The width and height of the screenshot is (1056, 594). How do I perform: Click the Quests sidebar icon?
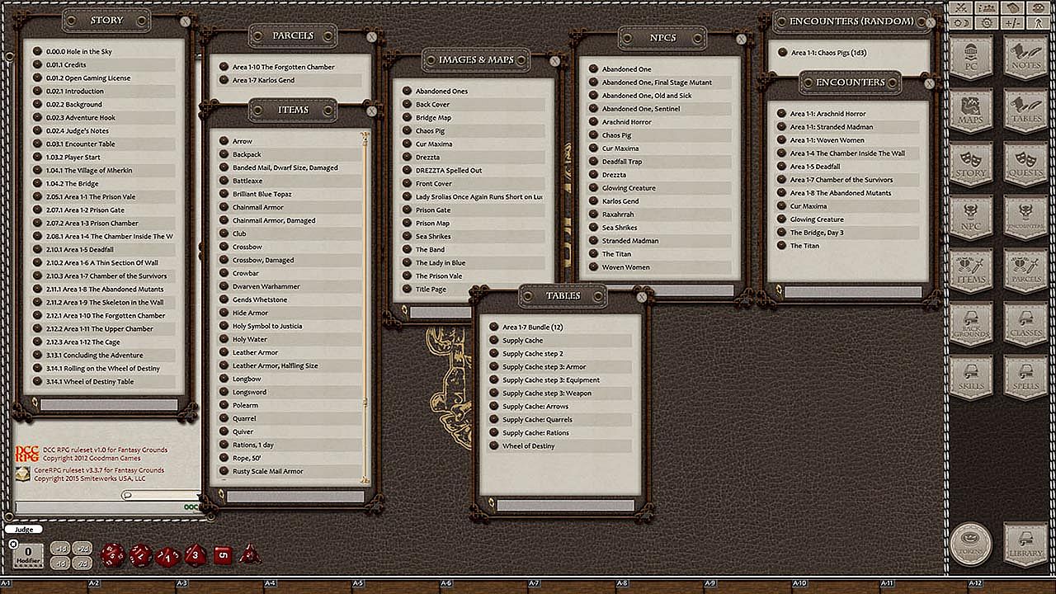tap(1025, 165)
